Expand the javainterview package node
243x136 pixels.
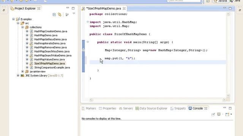(22, 71)
